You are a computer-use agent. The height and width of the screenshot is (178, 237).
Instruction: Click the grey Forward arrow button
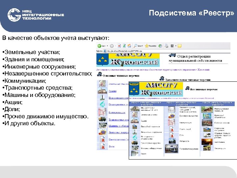click(x=112, y=46)
